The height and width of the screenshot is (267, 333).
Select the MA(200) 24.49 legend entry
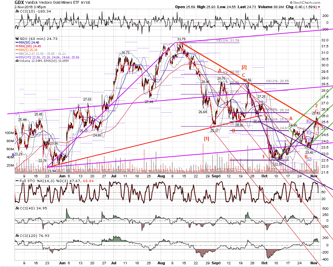[x=28, y=46]
